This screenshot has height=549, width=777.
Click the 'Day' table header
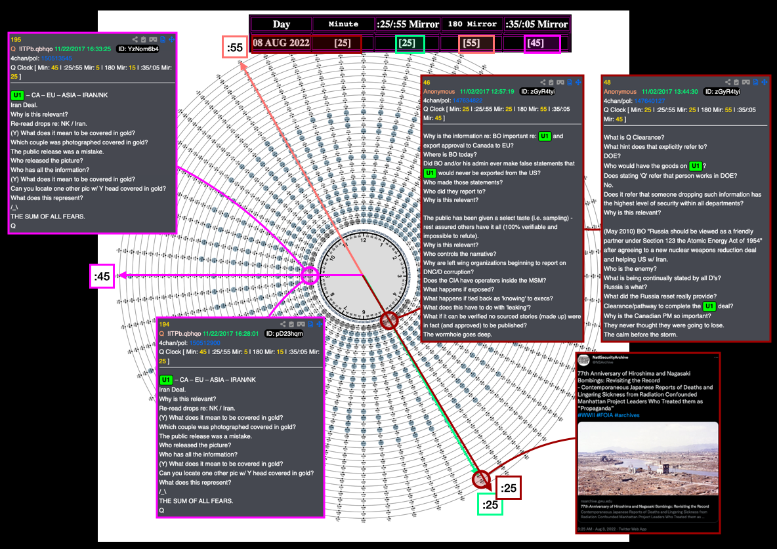click(282, 24)
